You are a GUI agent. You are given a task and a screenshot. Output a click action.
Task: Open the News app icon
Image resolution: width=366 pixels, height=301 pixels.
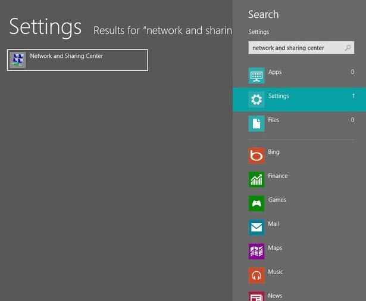pyautogui.click(x=256, y=296)
